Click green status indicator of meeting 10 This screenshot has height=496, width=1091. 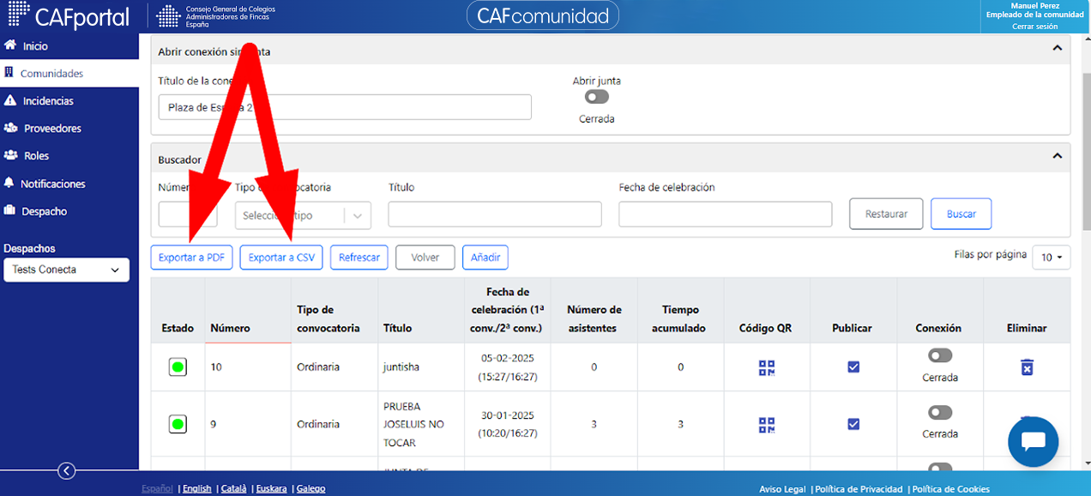tap(178, 367)
